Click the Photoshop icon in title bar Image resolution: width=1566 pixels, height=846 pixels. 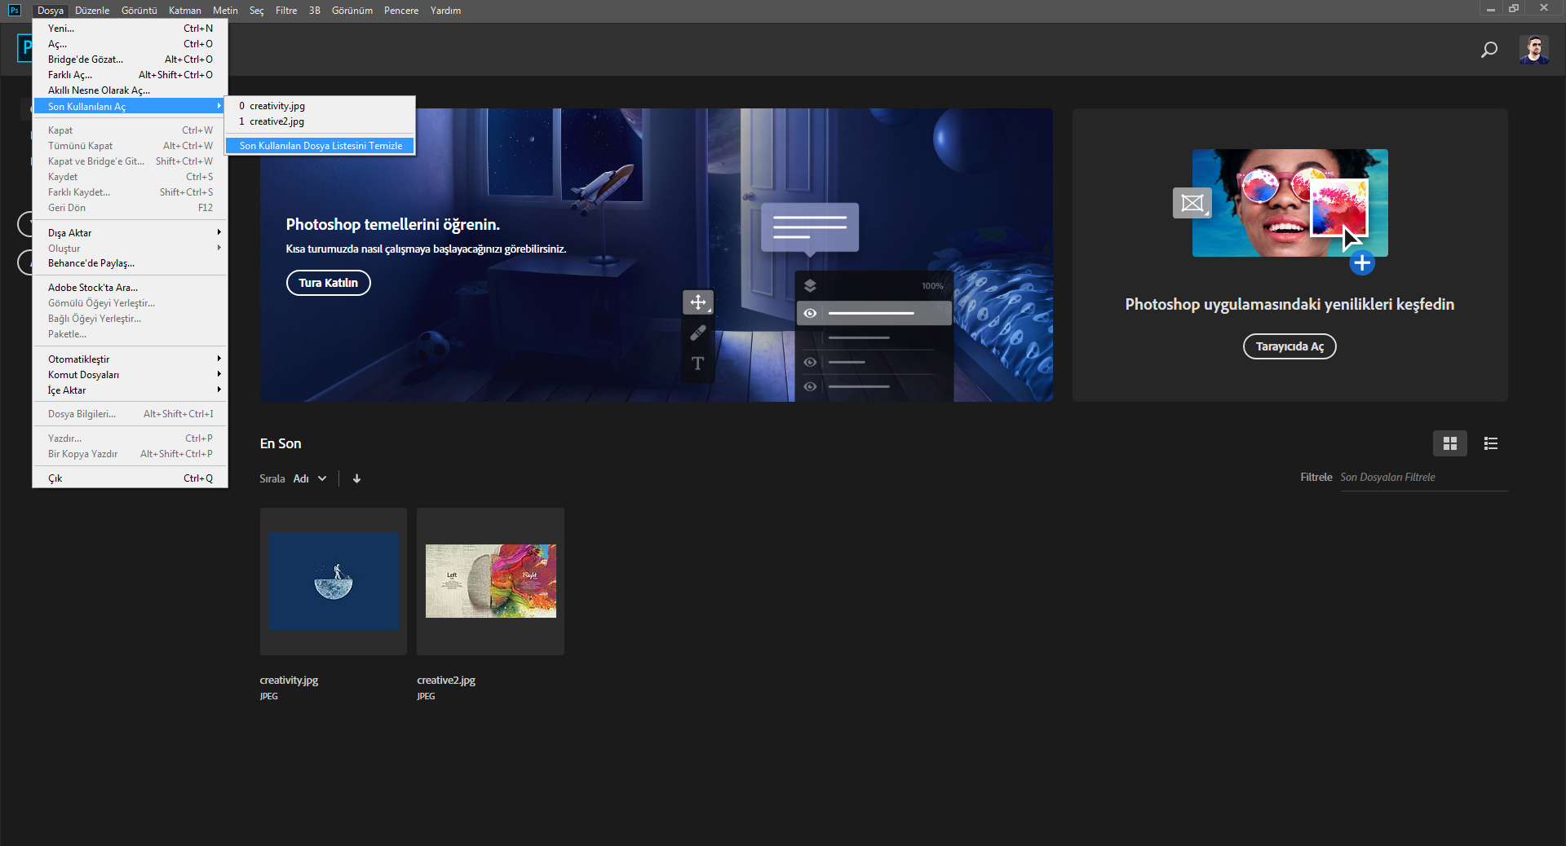(14, 10)
